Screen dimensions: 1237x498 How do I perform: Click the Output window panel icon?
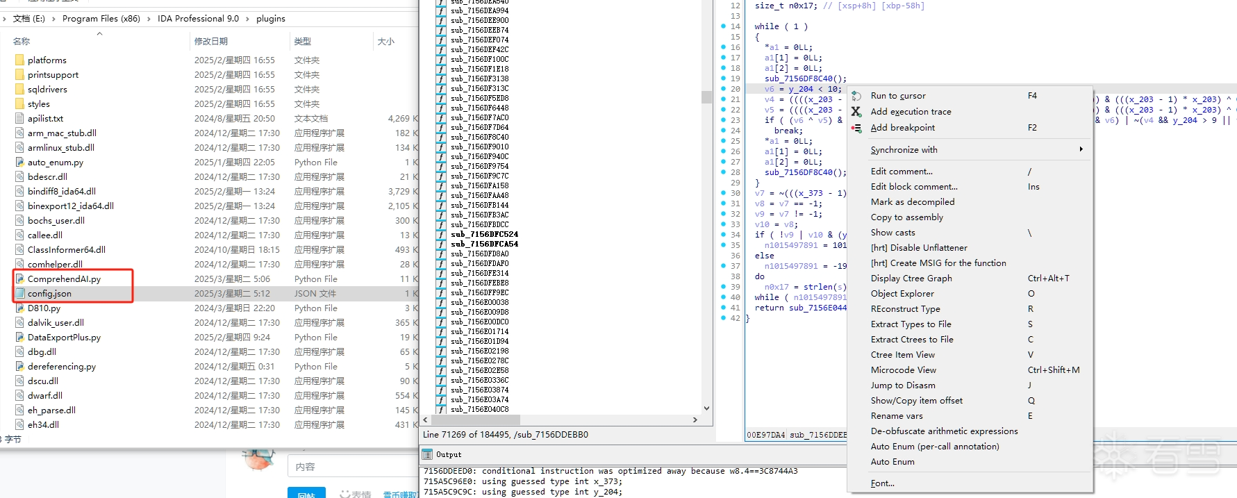(427, 454)
